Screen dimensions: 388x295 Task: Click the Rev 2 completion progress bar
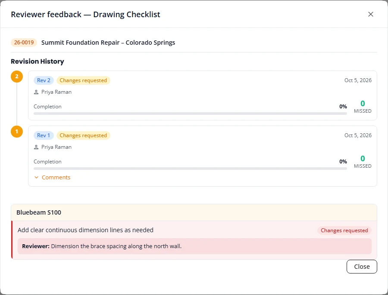pyautogui.click(x=190, y=114)
